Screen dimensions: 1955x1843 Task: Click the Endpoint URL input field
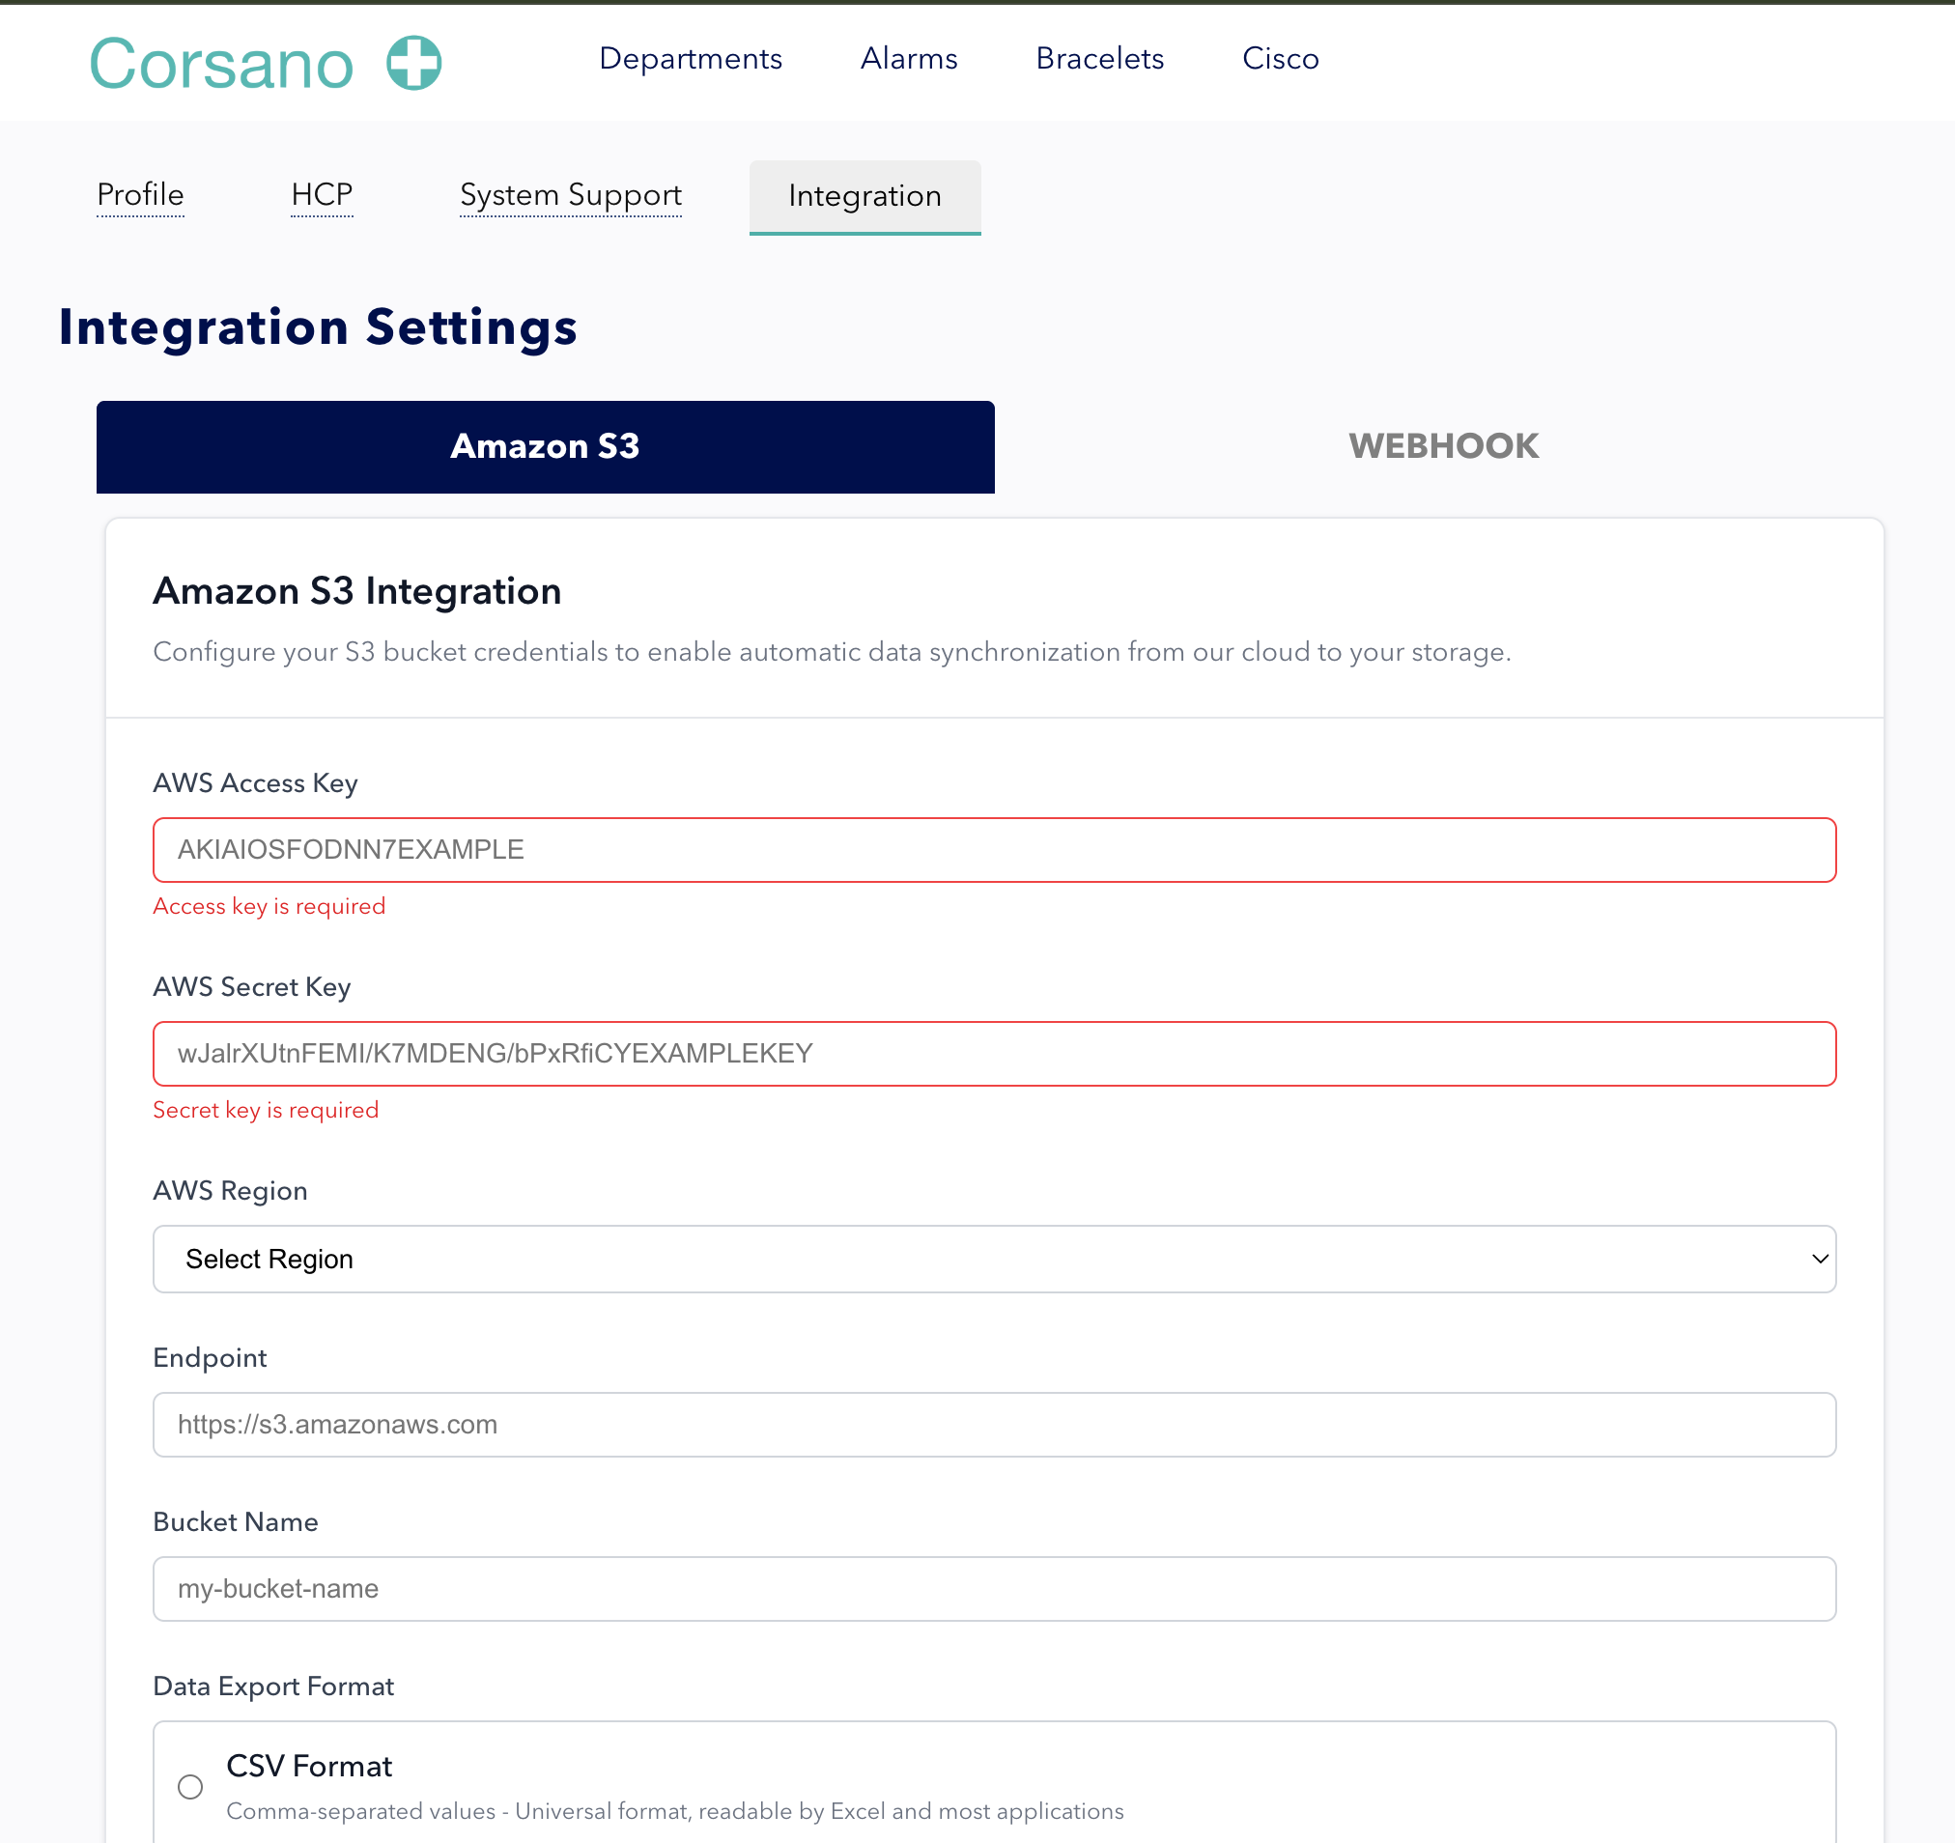993,1424
